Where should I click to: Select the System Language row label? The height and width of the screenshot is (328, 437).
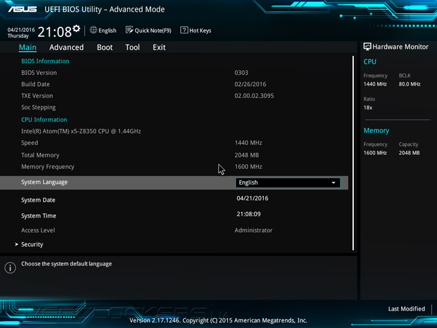[x=44, y=182]
